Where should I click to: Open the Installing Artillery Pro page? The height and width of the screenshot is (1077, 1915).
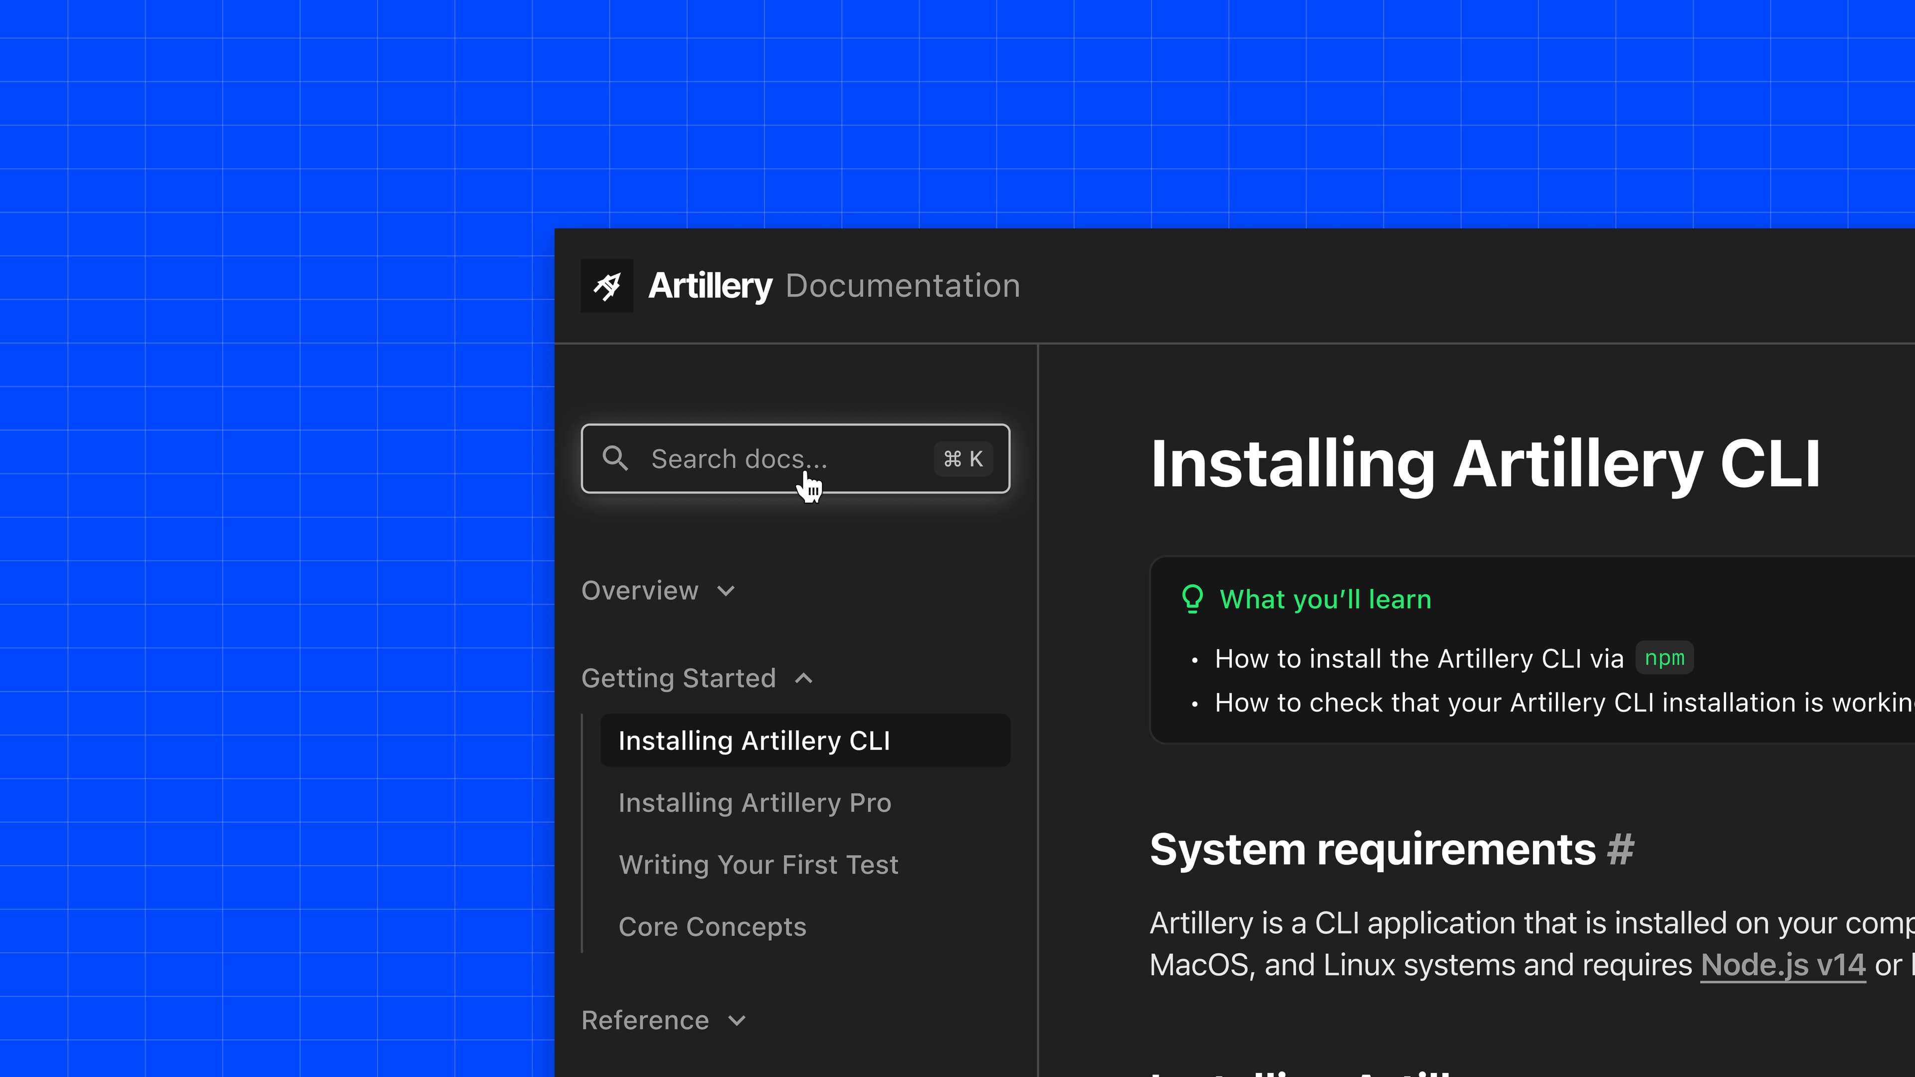(x=755, y=802)
